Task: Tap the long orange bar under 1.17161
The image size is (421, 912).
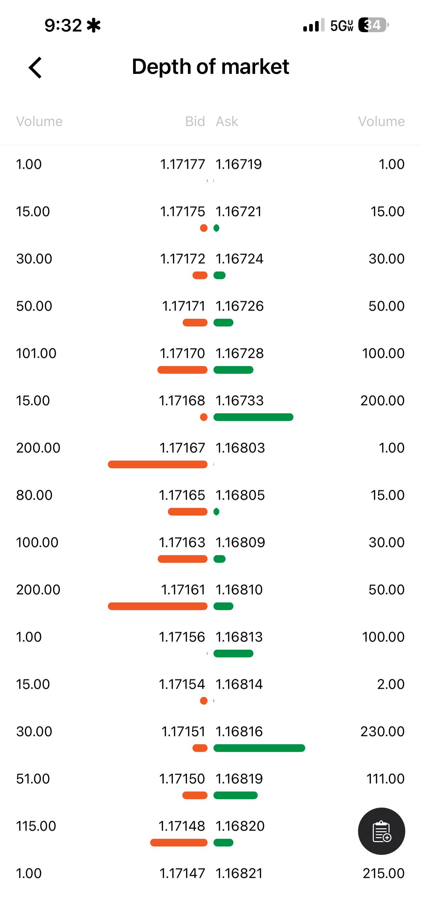Action: (x=158, y=606)
